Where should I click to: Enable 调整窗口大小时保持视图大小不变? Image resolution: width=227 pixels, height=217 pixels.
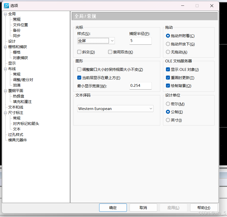coord(79,70)
